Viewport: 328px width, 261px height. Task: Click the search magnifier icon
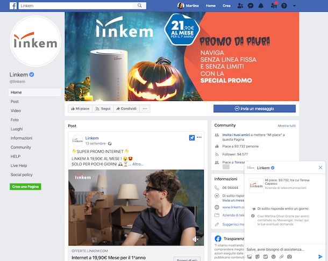(139, 6)
